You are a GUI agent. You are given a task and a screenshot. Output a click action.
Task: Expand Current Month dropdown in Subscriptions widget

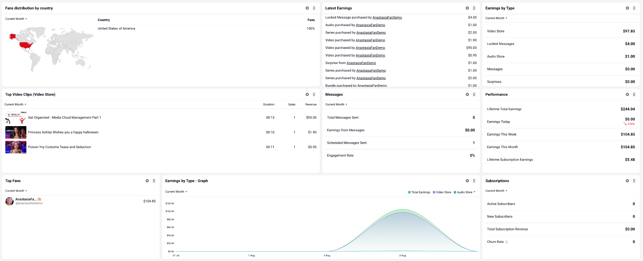tap(496, 191)
